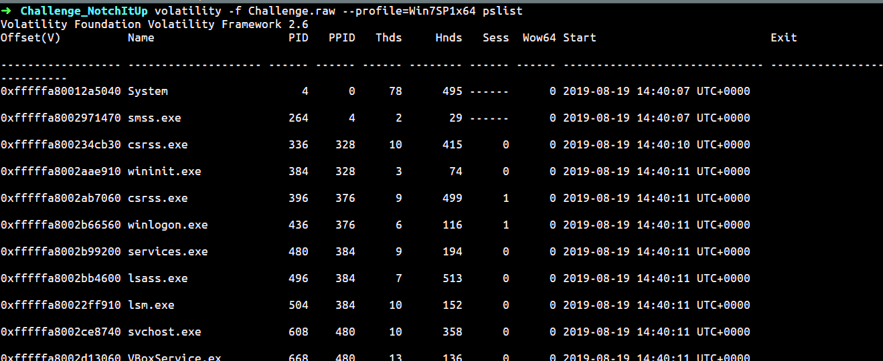The image size is (883, 361).
Task: Click the Volatility Framework 2.6 banner line
Action: pos(154,25)
